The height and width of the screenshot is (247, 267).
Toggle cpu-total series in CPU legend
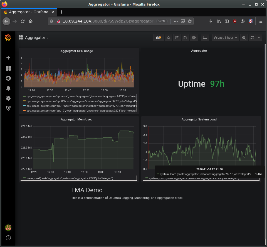coord(81,97)
